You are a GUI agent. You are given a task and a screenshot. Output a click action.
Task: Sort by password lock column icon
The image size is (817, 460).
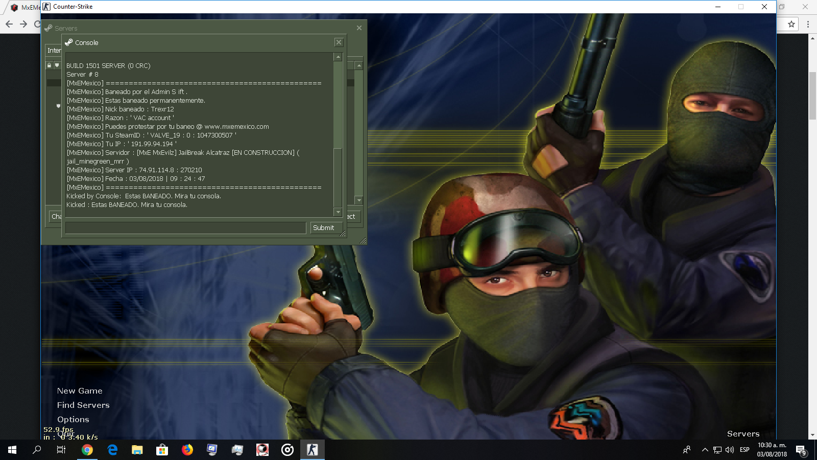tap(49, 65)
